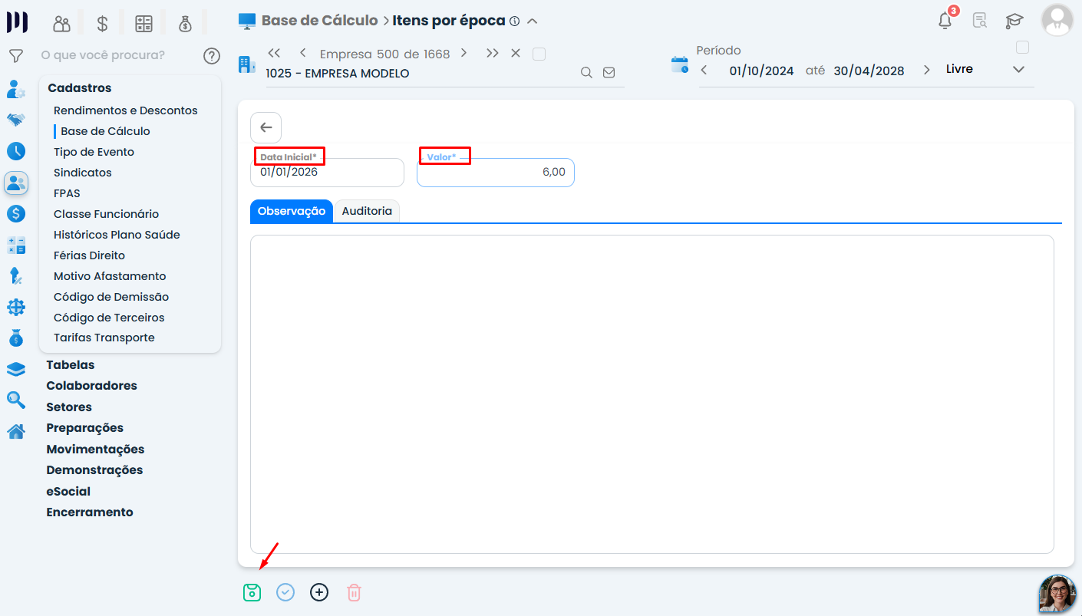Clear company selection with X
Viewport: 1082px width, 616px height.
[516, 53]
